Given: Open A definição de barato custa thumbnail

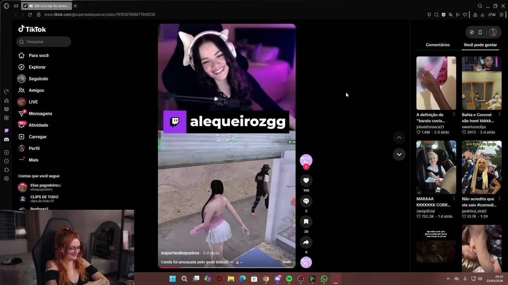Looking at the screenshot, I should tap(436, 83).
